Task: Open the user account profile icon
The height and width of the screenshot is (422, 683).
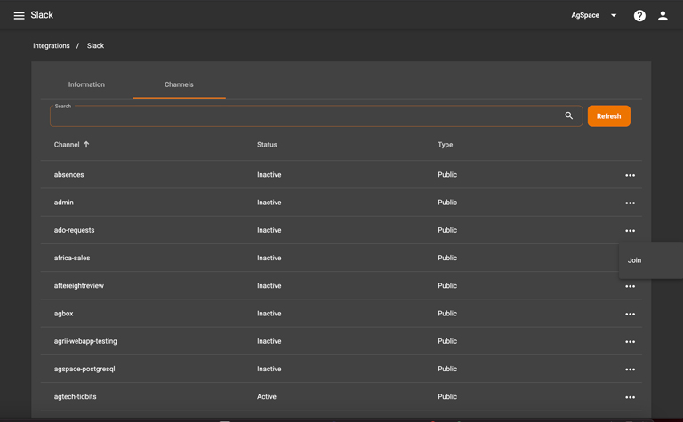Action: pyautogui.click(x=663, y=16)
